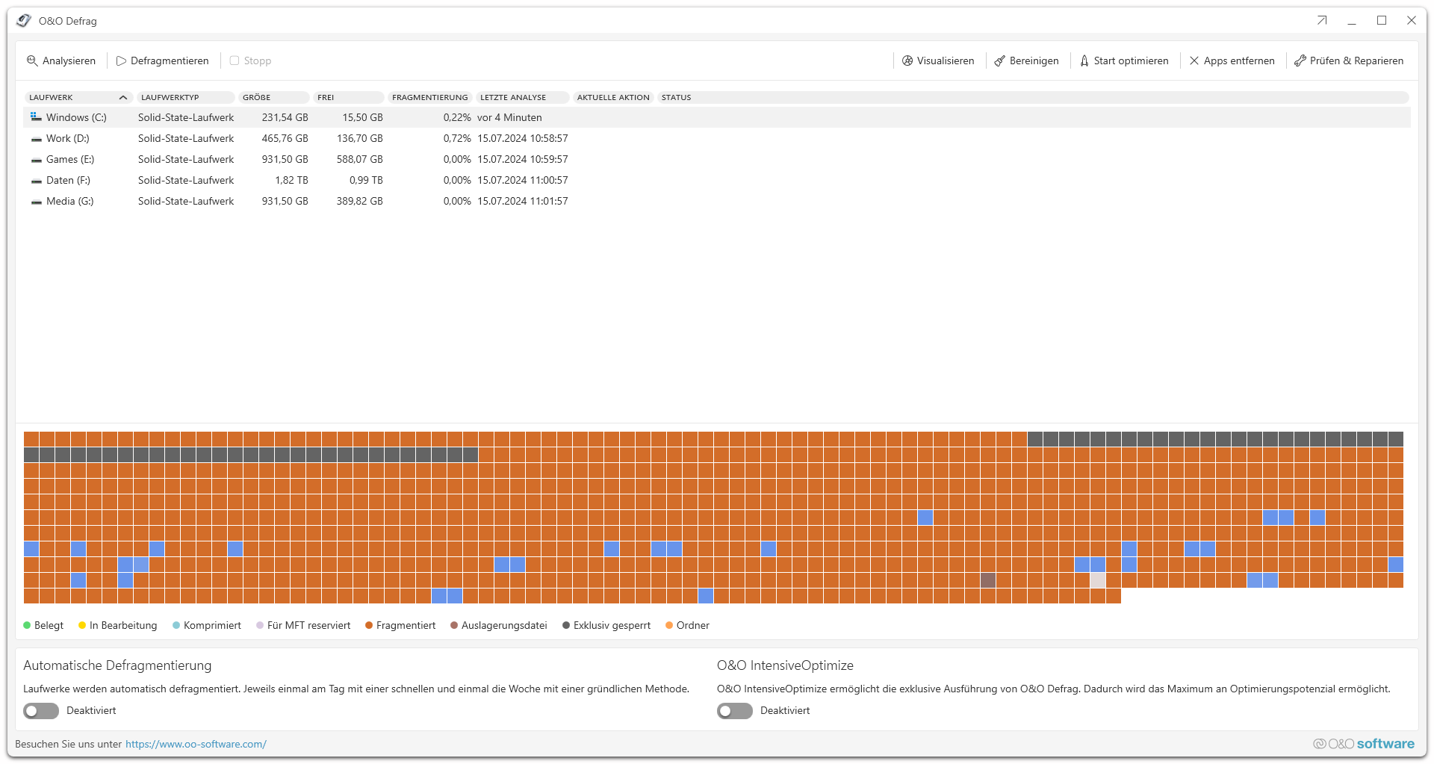Start analysis with Analysieren label

(69, 60)
